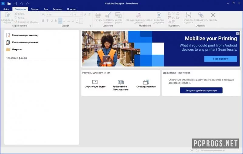Click the zoom in plus button
Viewport: 243px width, 154px height.
(x=224, y=150)
